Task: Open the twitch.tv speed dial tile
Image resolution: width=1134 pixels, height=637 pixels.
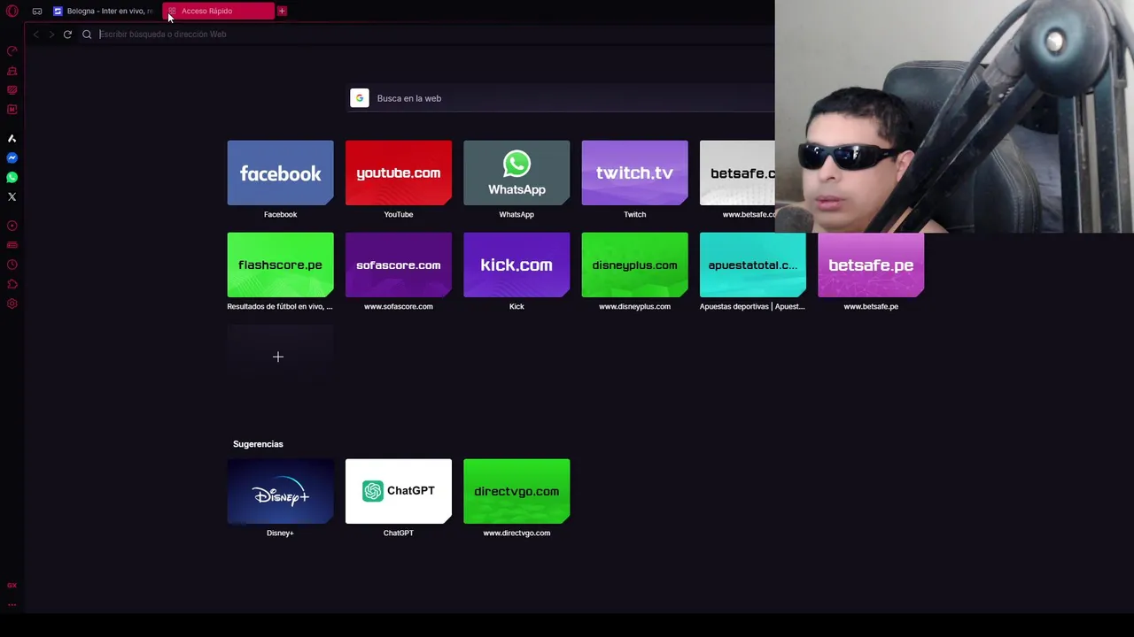Action: (x=634, y=173)
